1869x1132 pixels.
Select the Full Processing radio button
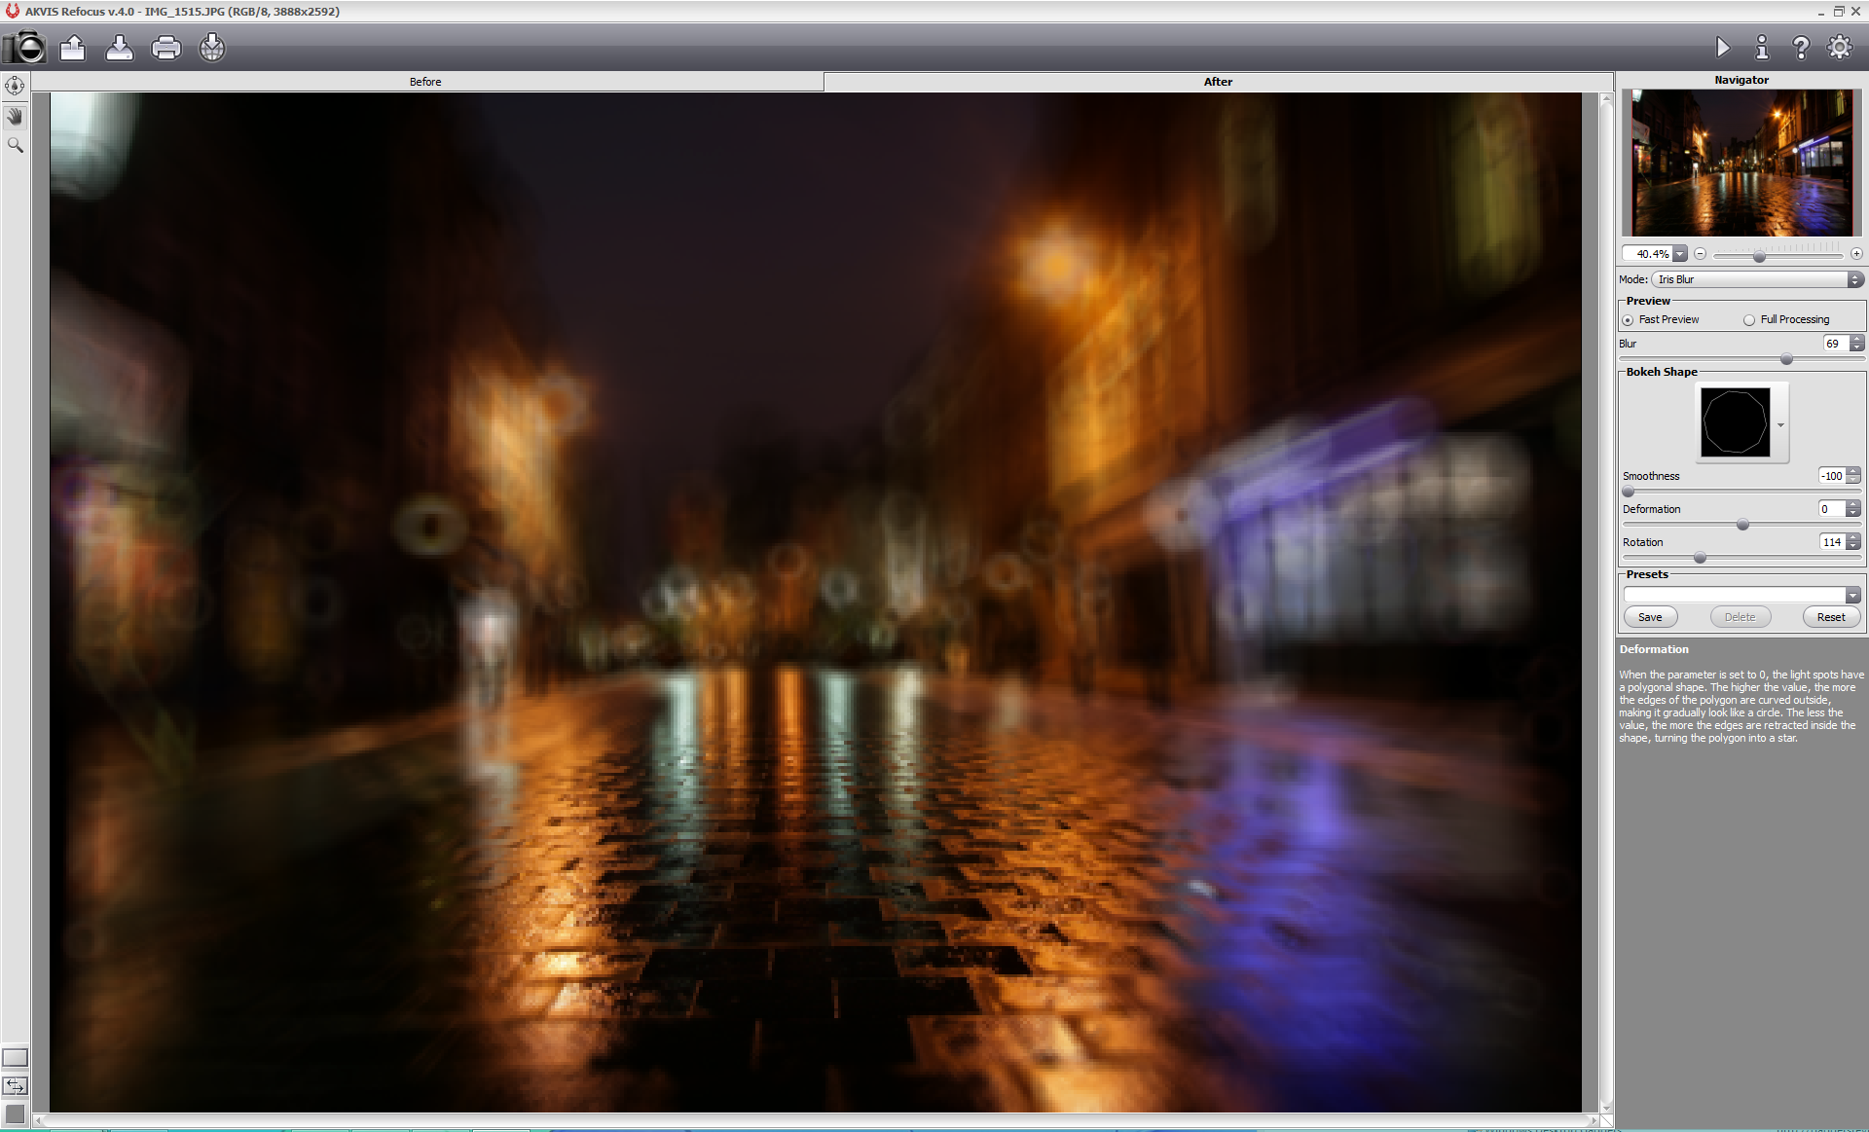(x=1749, y=320)
